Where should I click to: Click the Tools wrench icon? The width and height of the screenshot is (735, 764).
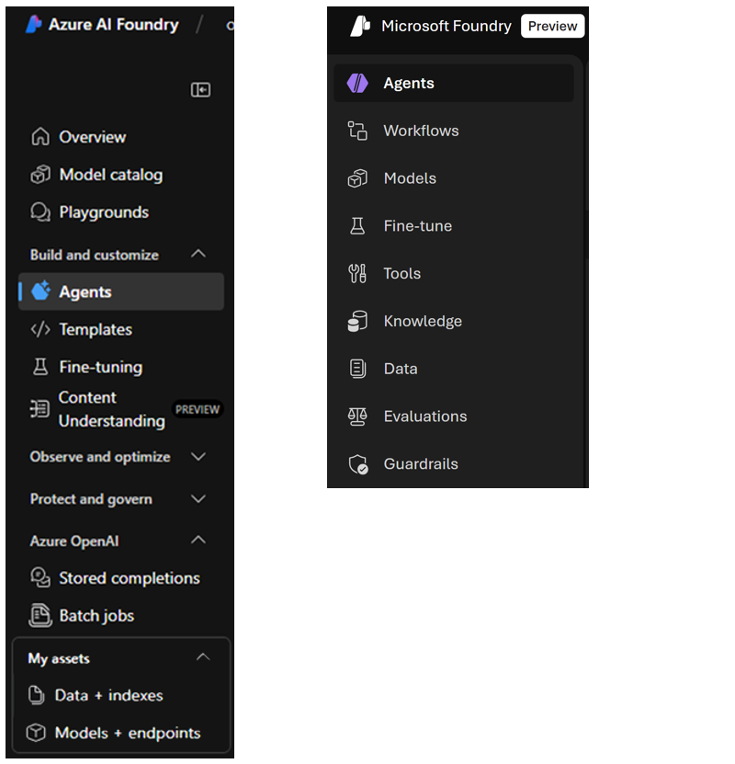coord(357,273)
